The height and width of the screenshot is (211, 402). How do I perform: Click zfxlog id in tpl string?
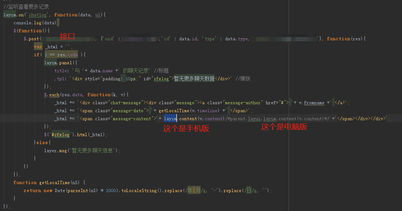point(161,79)
